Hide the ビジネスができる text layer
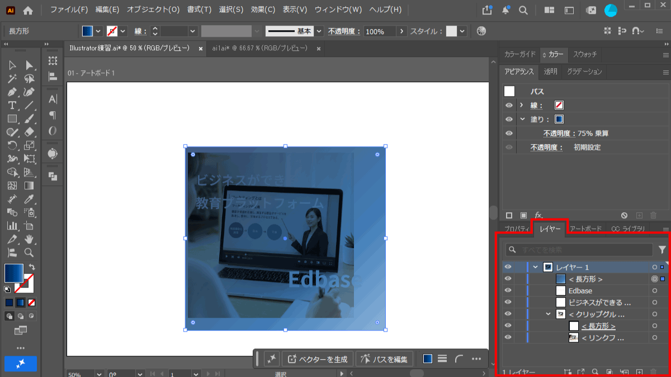 (x=508, y=302)
